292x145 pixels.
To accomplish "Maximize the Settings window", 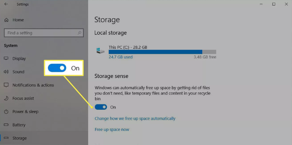I will (x=274, y=4).
